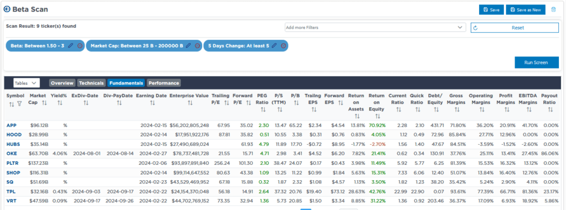Sort by Market Cap column
The width and height of the screenshot is (566, 210).
(44, 103)
